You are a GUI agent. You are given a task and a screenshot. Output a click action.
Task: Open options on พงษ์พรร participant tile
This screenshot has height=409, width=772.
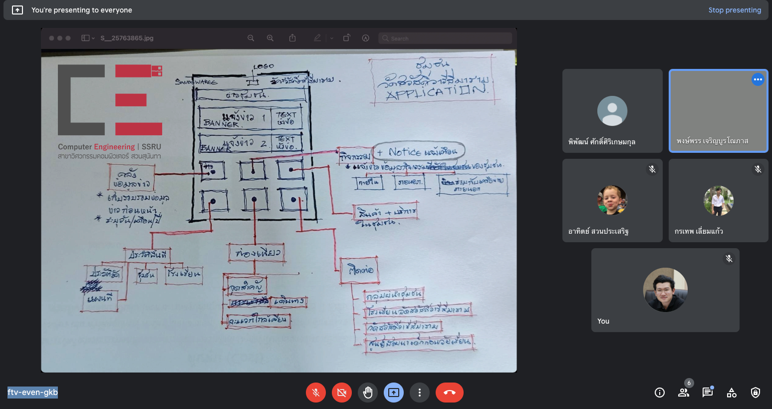(758, 79)
